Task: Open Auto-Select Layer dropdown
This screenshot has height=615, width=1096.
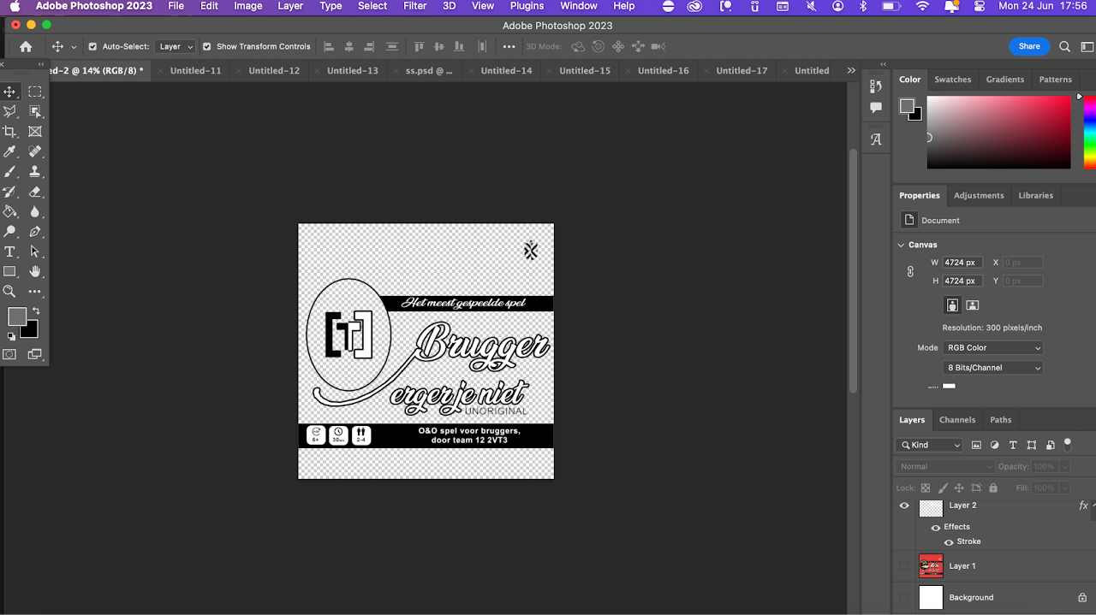Action: 176,46
